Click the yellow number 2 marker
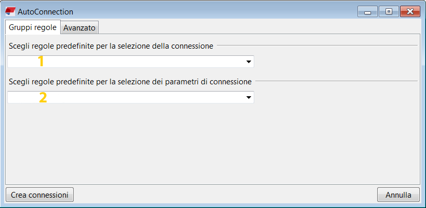 [x=43, y=97]
